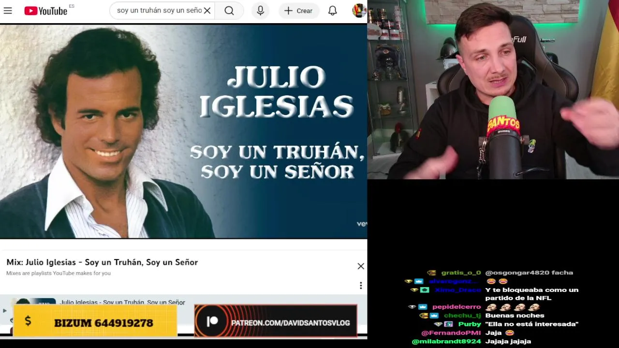Open the account avatar menu

(x=359, y=11)
